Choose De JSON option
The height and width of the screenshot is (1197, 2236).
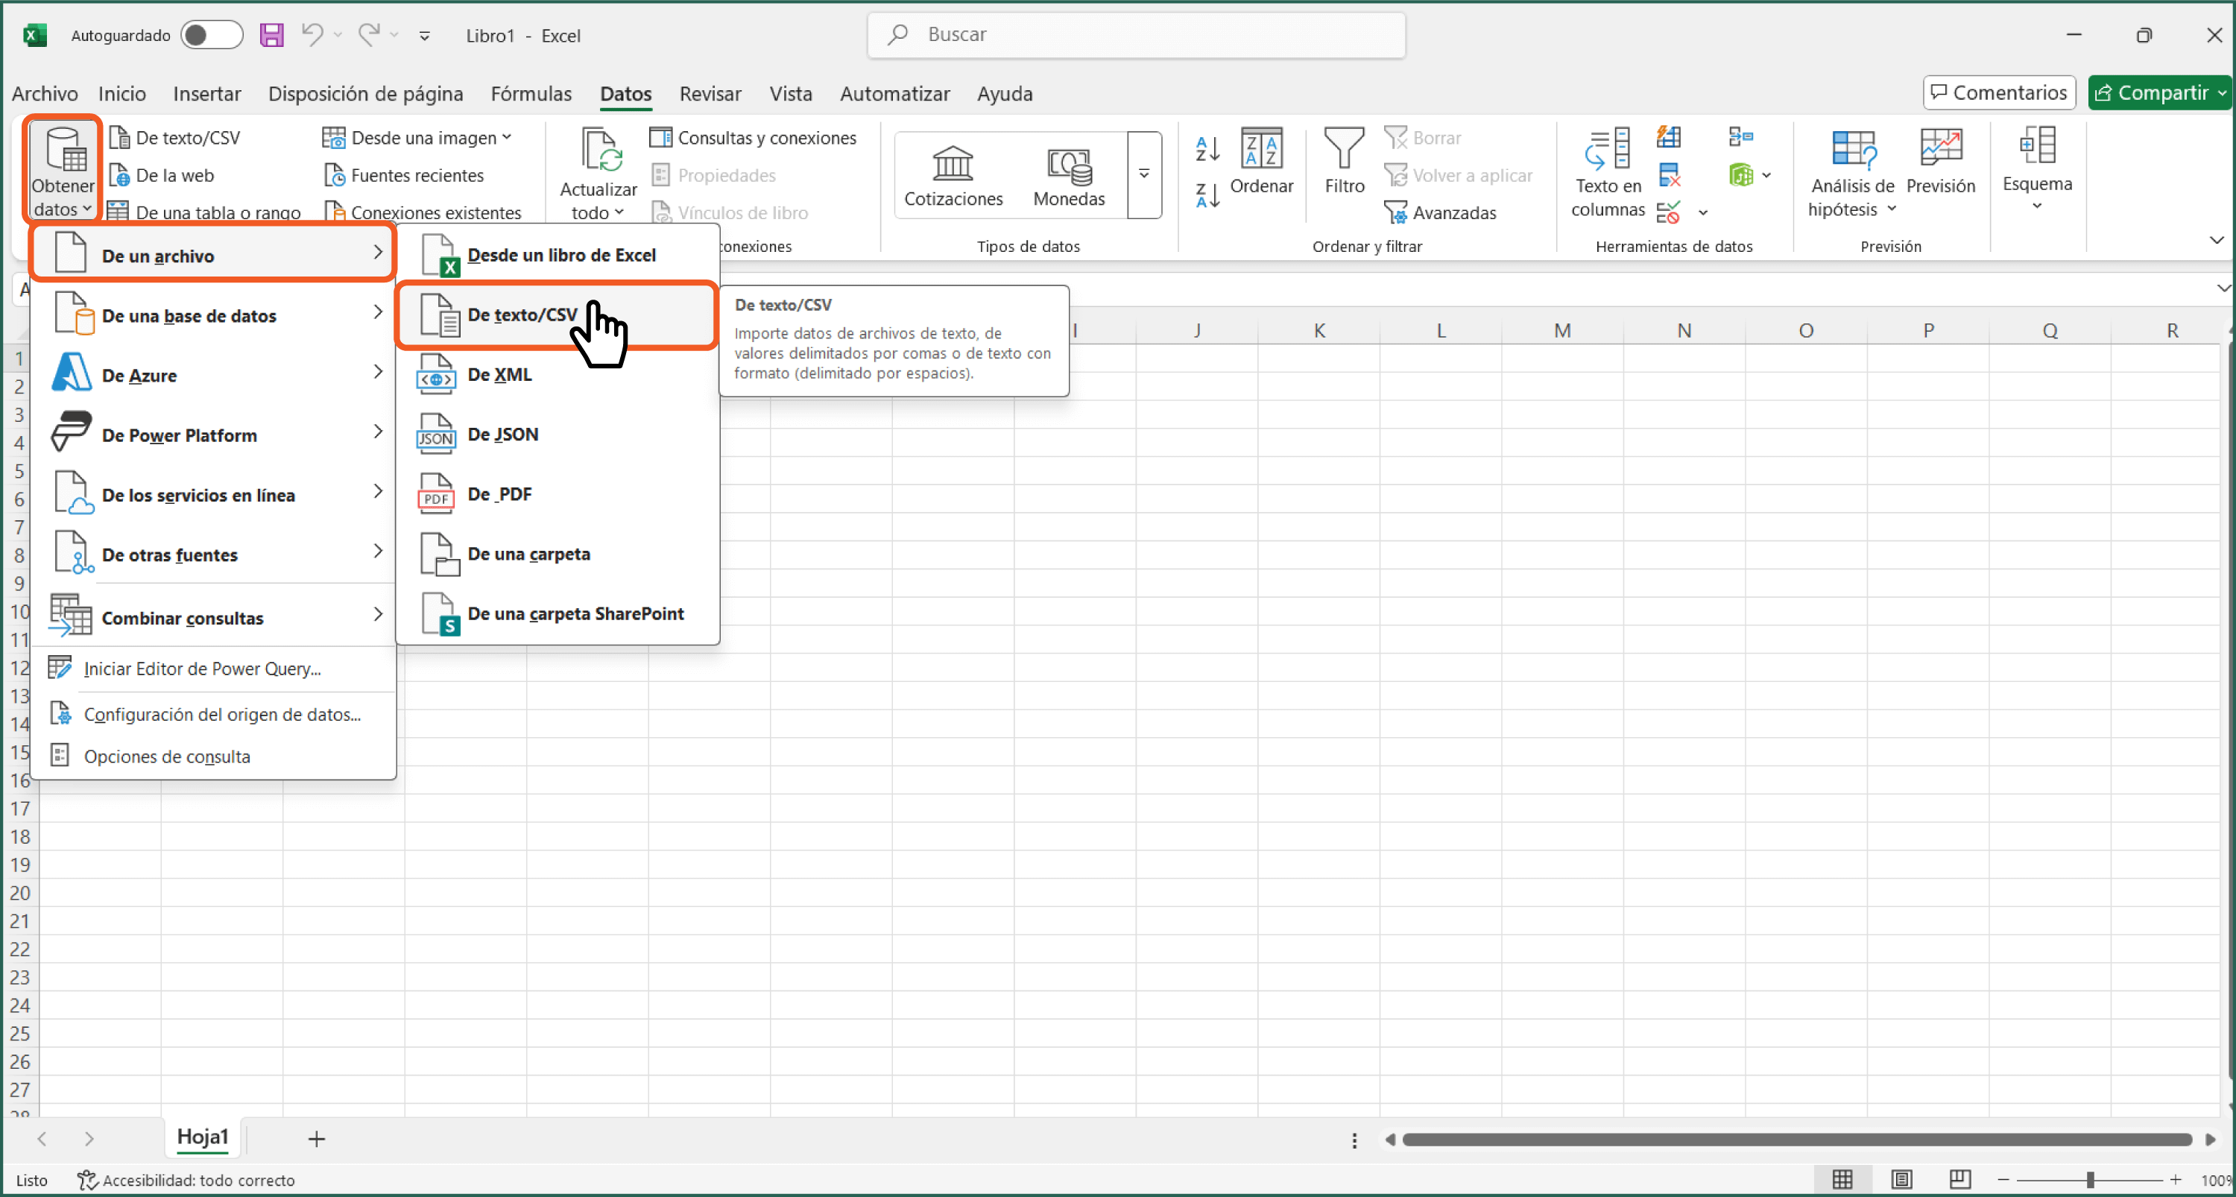(558, 434)
